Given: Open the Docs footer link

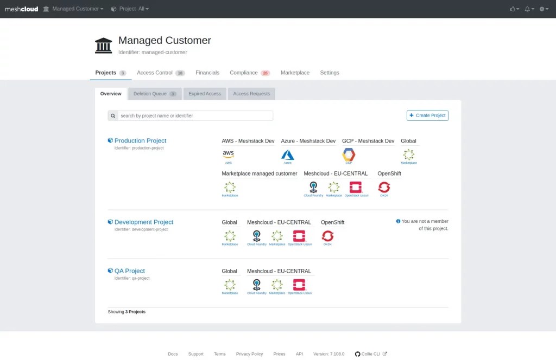Looking at the screenshot, I should coord(173,354).
